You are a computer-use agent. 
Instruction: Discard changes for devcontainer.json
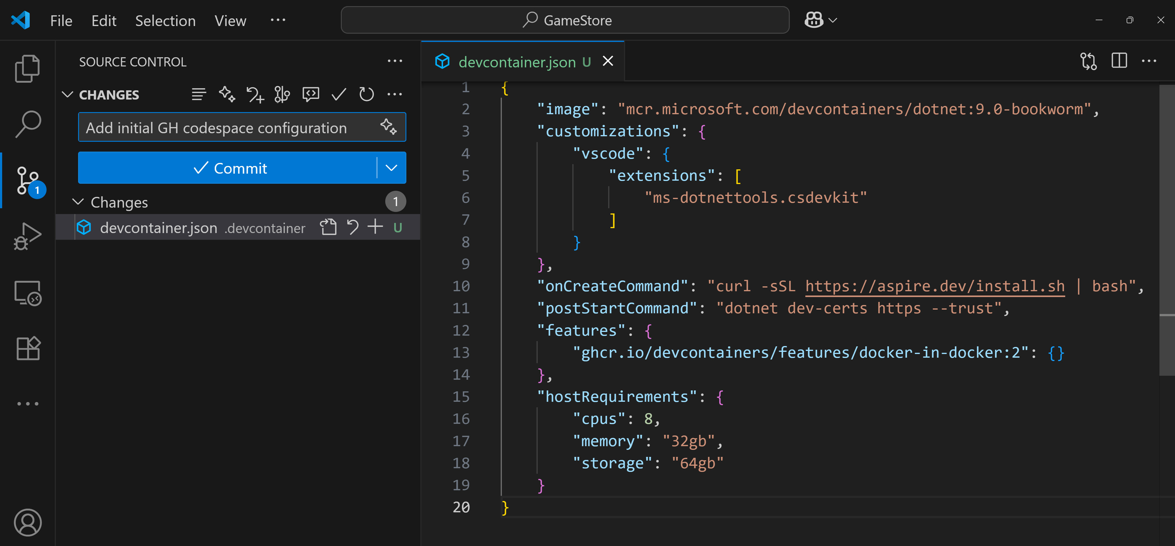point(352,227)
